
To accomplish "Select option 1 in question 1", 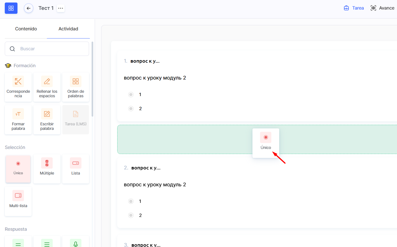I will (x=131, y=94).
